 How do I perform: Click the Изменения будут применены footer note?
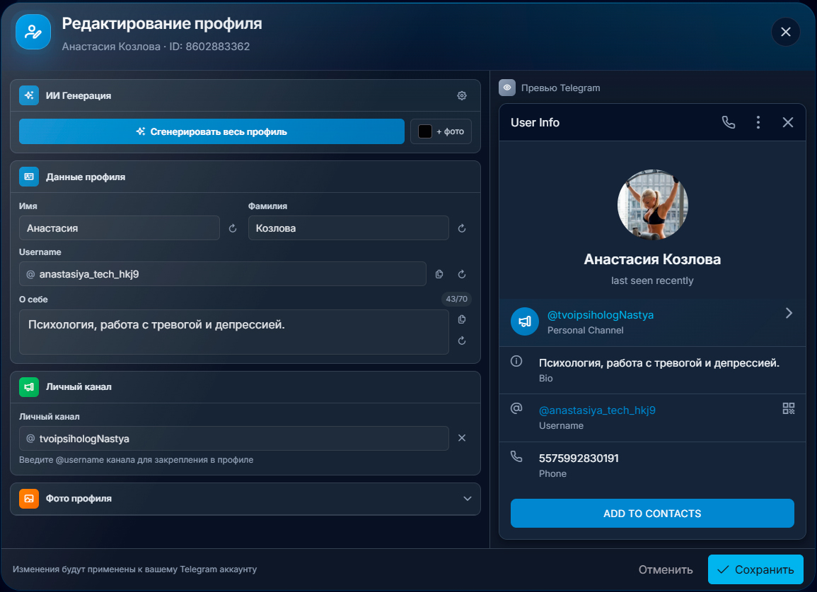[x=134, y=569]
